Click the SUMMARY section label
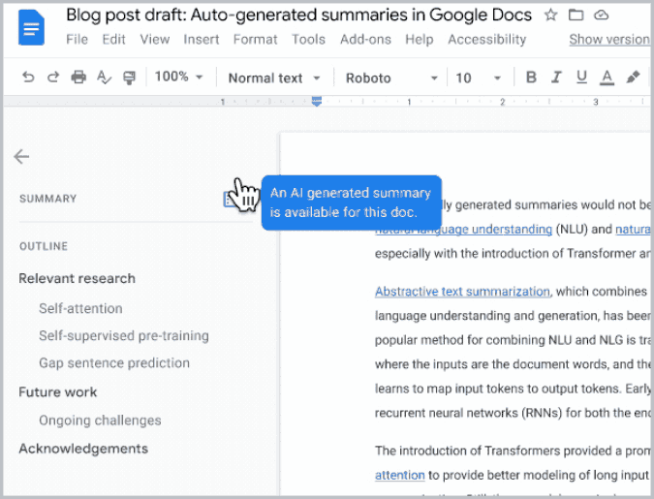This screenshot has height=499, width=654. (x=48, y=199)
